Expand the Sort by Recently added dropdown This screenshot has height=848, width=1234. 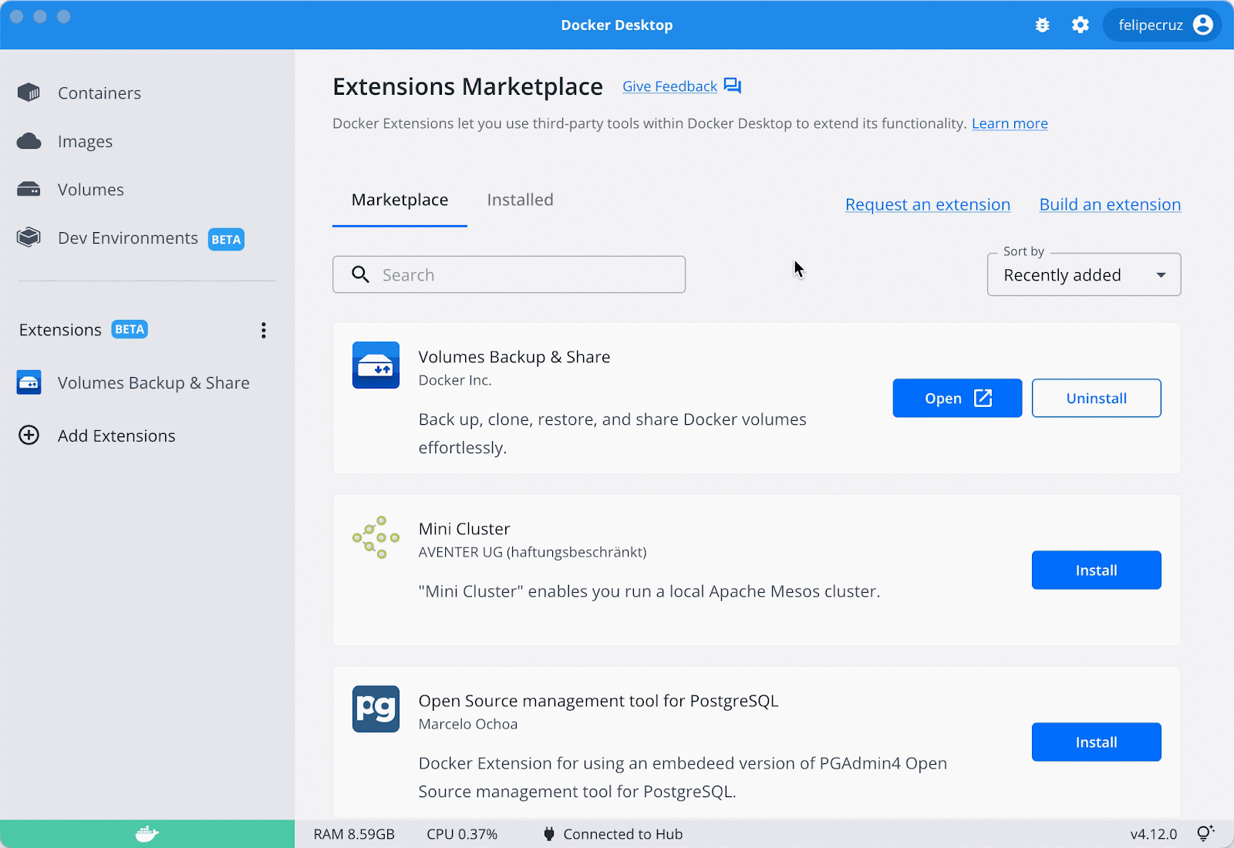click(x=1084, y=275)
